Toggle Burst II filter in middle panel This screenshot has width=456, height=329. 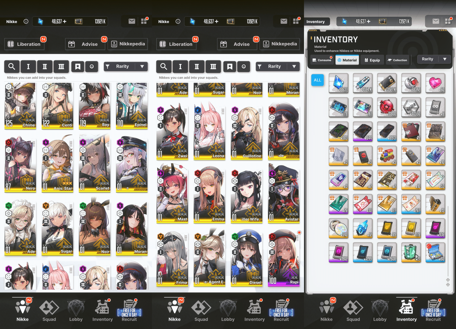point(197,66)
